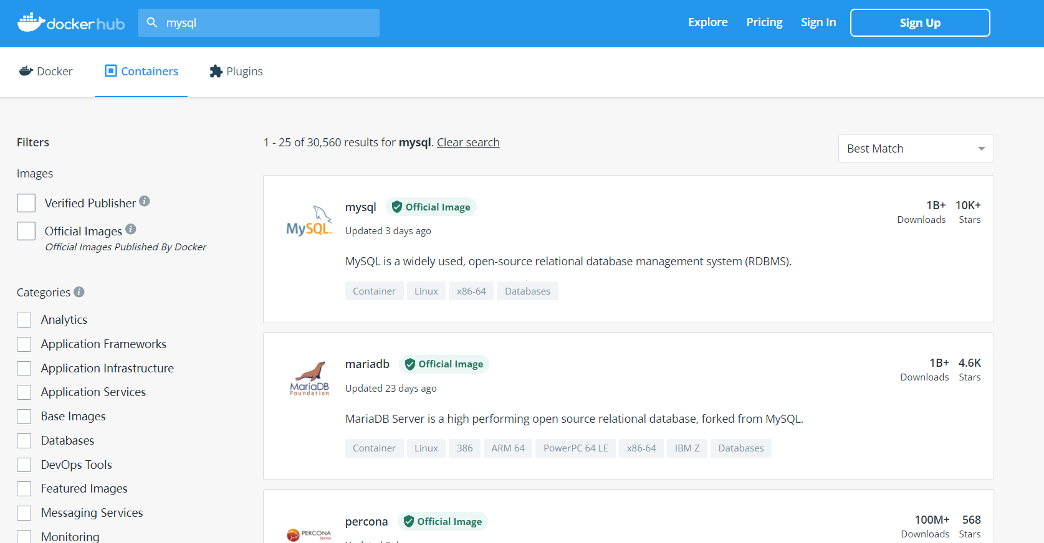Click Sign In in the header
1044x543 pixels.
(818, 22)
